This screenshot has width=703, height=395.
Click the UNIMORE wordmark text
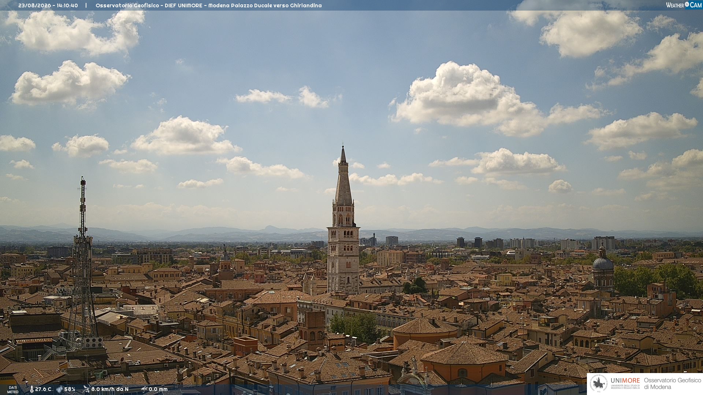point(625,381)
